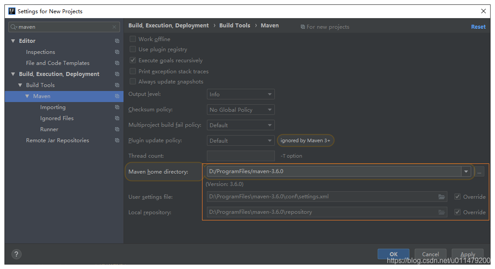Image resolution: width=495 pixels, height=269 pixels.
Task: Enable Print exception stack traces
Action: [133, 71]
